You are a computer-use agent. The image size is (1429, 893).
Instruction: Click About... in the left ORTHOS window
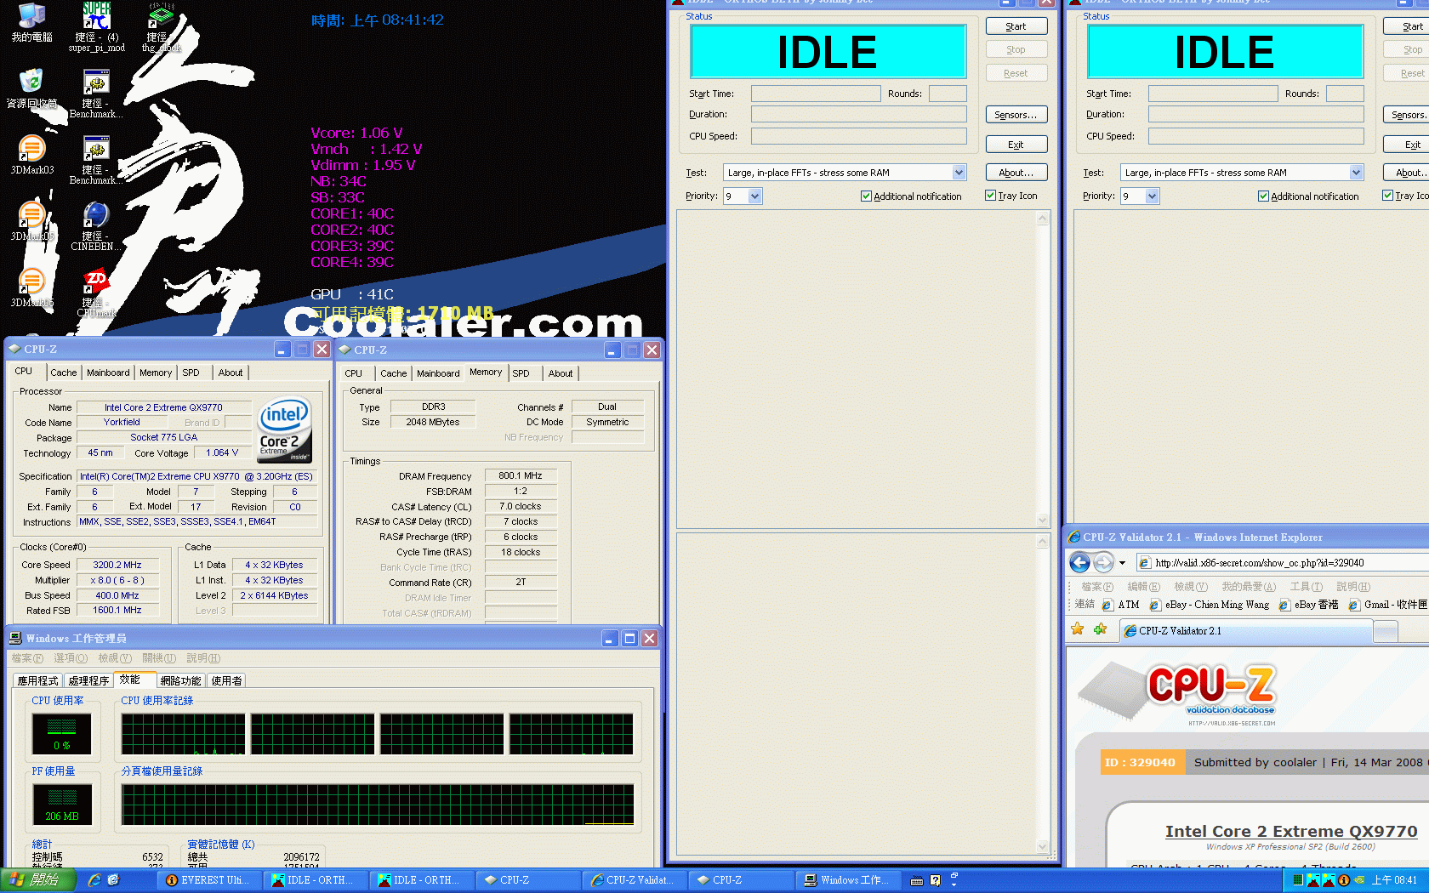point(1016,173)
